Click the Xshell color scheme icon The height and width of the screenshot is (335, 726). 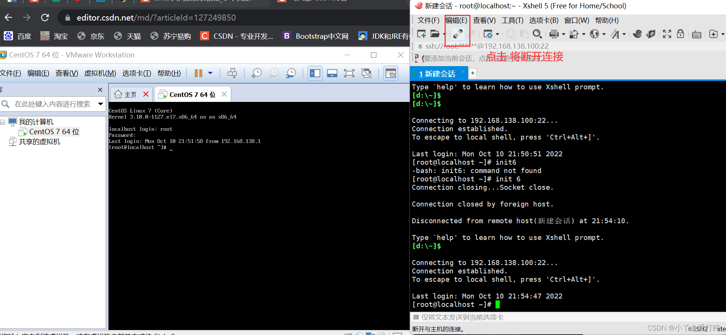(574, 34)
